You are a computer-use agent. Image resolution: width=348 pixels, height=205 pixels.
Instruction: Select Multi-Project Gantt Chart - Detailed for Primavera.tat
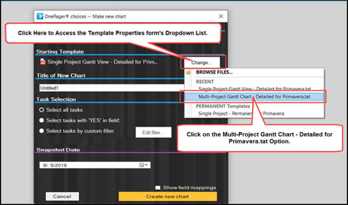tap(254, 97)
